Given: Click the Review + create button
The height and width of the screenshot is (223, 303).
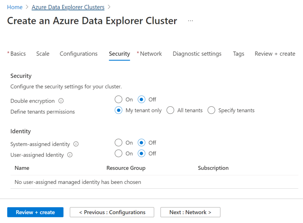Looking at the screenshot, I should point(35,212).
